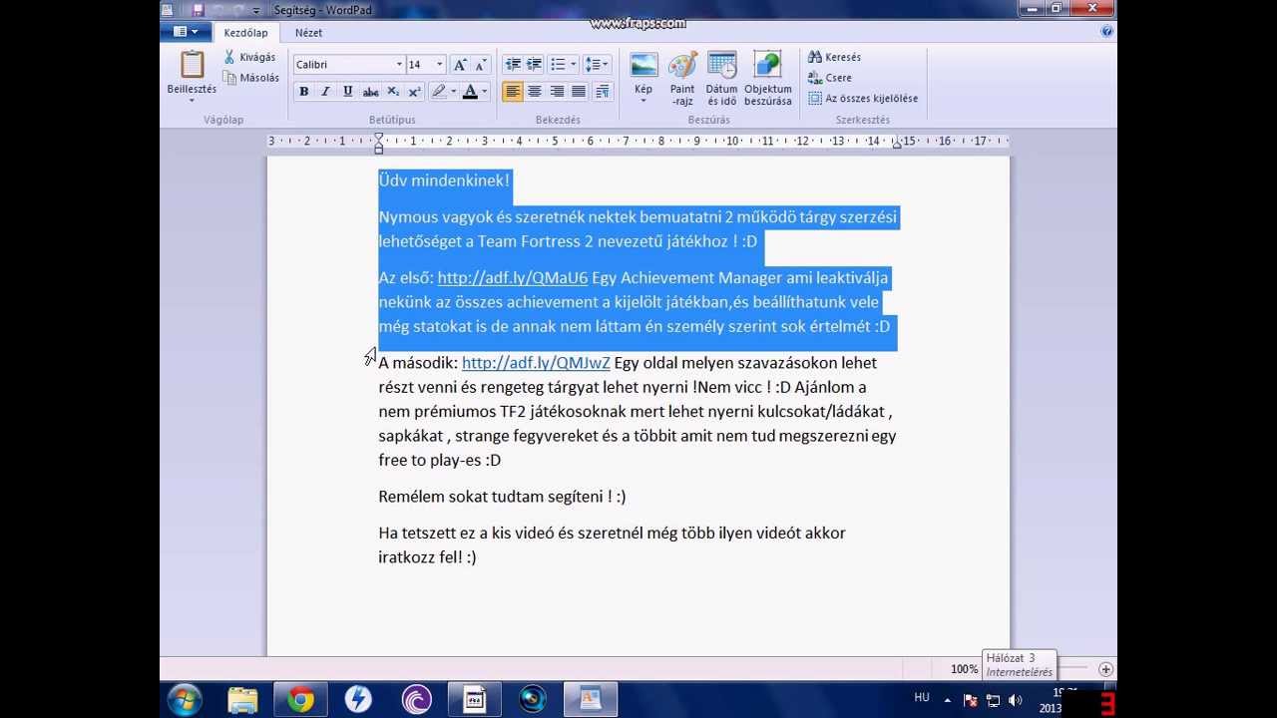Open the font size 14 dropdown
Screen dimensions: 1277x718
tap(439, 65)
